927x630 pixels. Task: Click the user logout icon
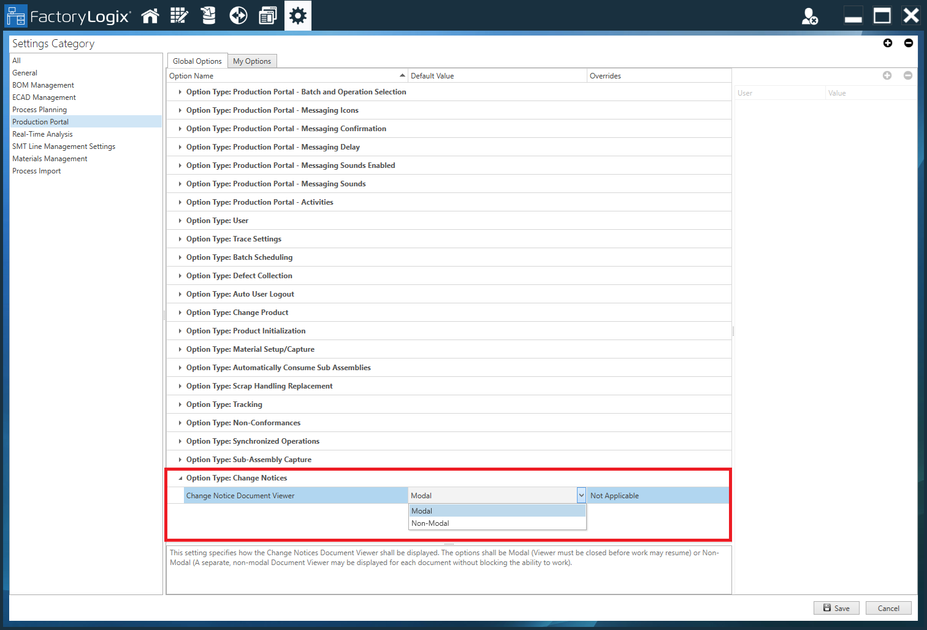click(810, 17)
